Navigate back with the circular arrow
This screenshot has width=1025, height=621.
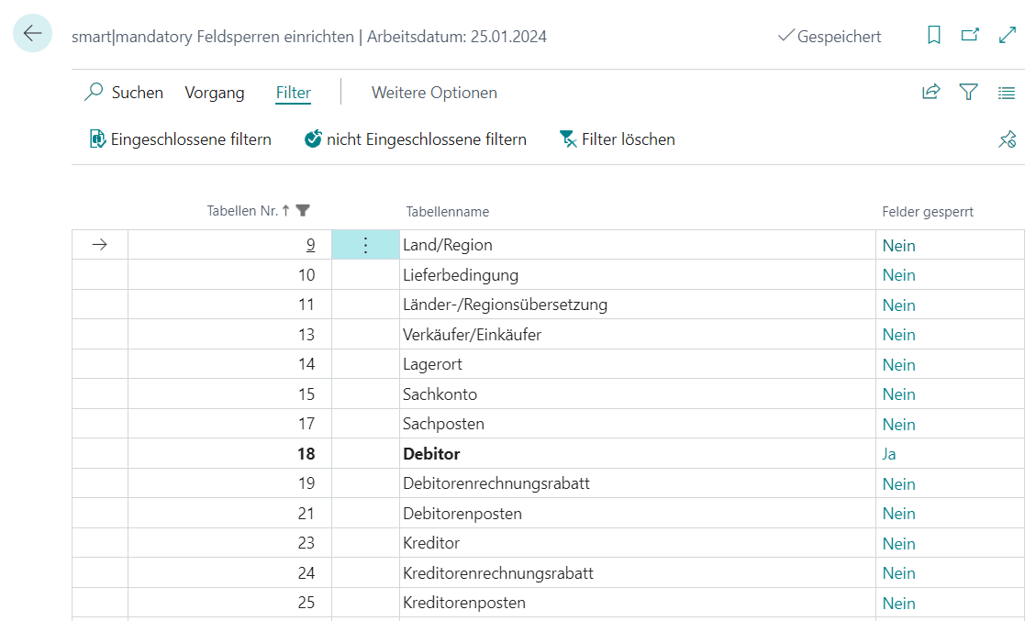point(32,33)
